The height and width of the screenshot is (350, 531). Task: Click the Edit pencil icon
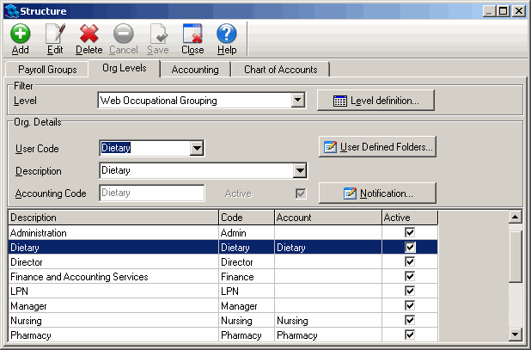point(55,34)
